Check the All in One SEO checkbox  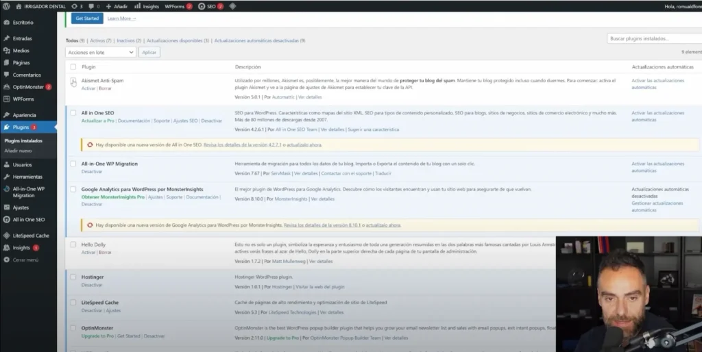(73, 113)
